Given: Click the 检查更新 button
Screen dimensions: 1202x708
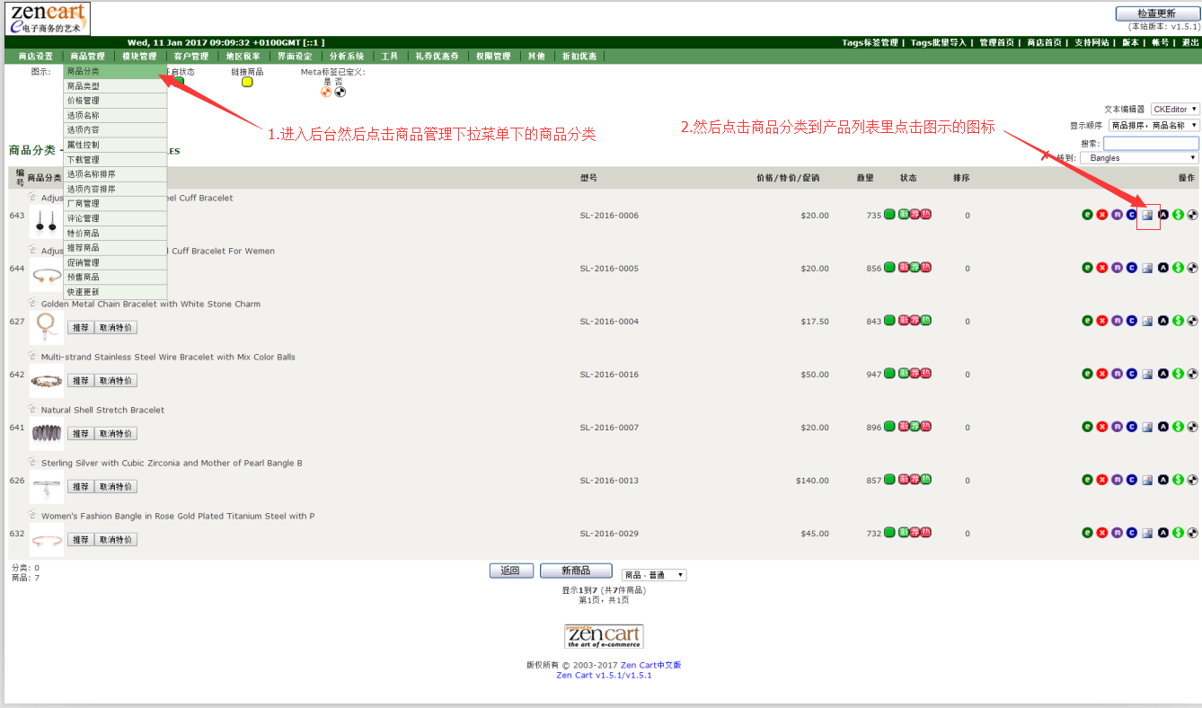Looking at the screenshot, I should tap(1156, 13).
